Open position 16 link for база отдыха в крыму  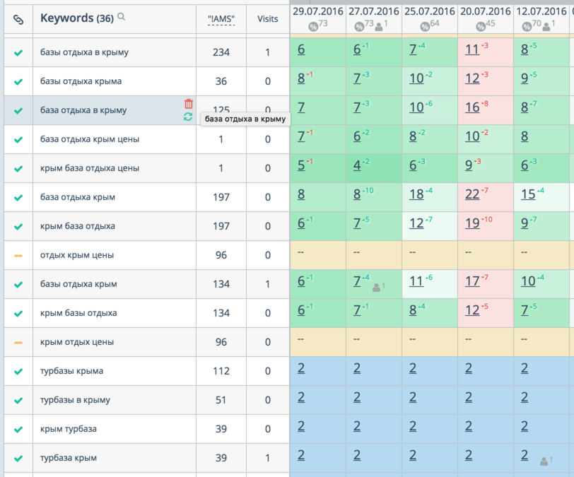(472, 107)
